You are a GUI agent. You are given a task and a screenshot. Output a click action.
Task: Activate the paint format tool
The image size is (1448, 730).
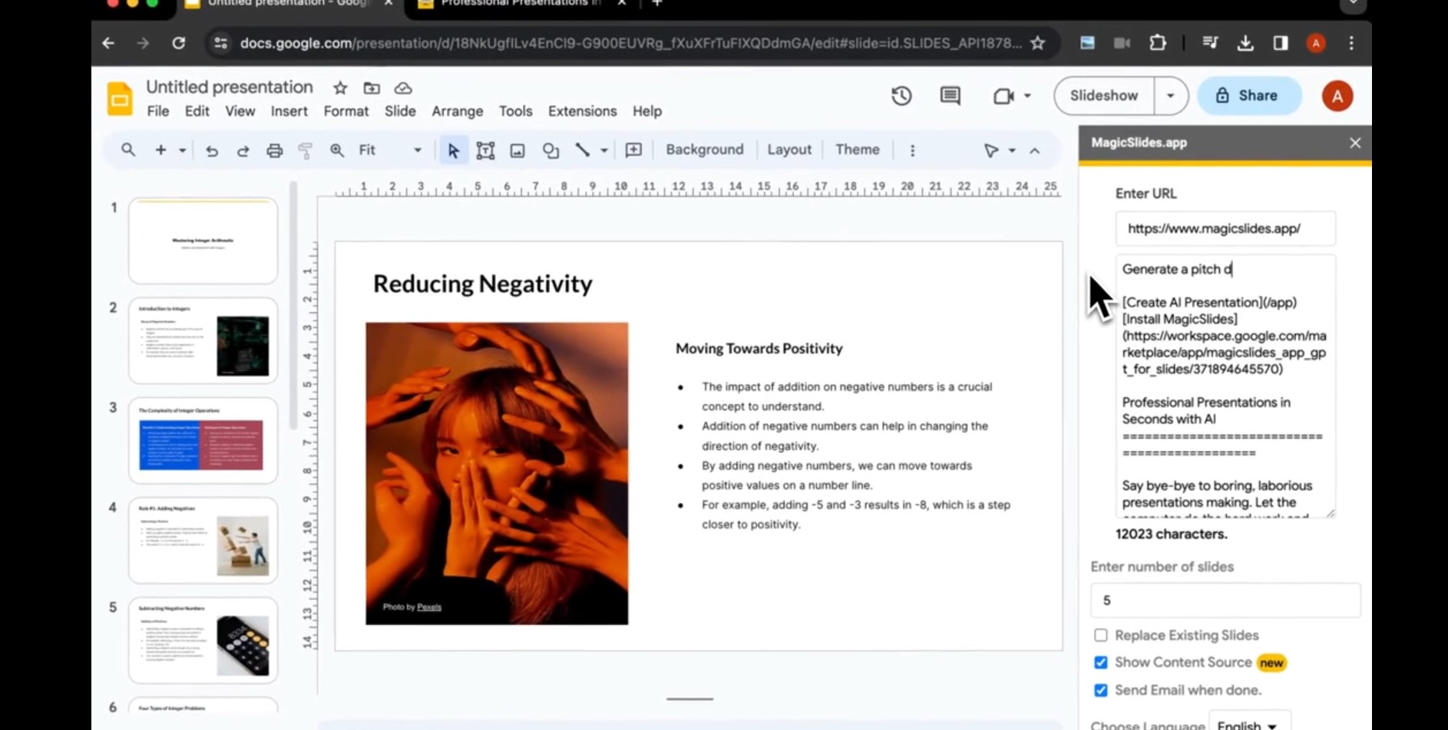coord(305,150)
